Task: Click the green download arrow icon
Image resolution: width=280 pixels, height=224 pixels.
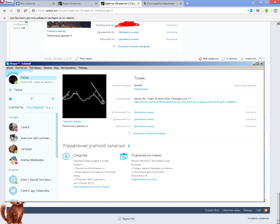Action: click(267, 11)
